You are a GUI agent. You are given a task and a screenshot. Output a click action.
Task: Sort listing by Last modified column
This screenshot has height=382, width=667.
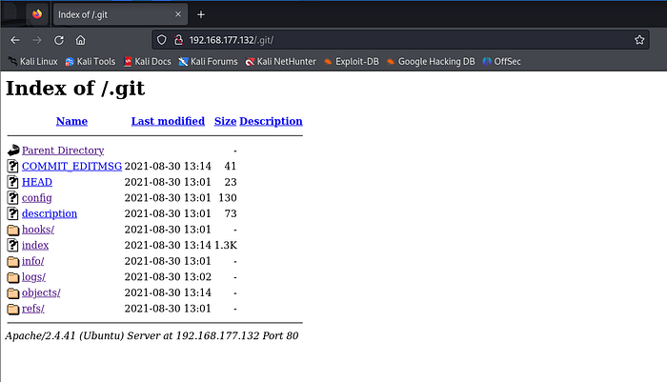pos(168,121)
